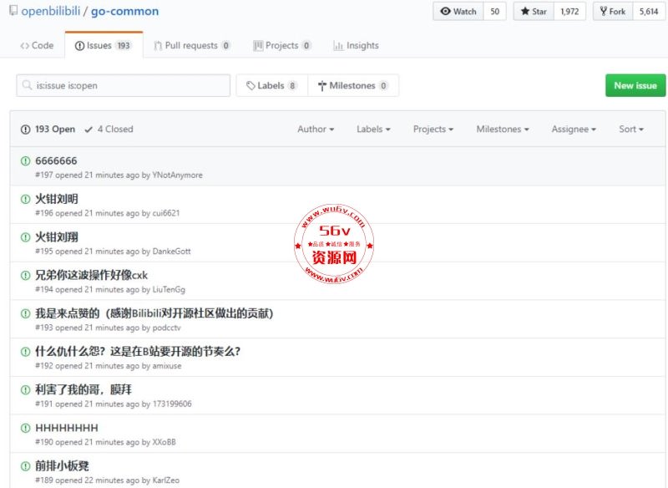
Task: Click open-issue icon beside HHHHHHHH issue
Action: pos(25,428)
